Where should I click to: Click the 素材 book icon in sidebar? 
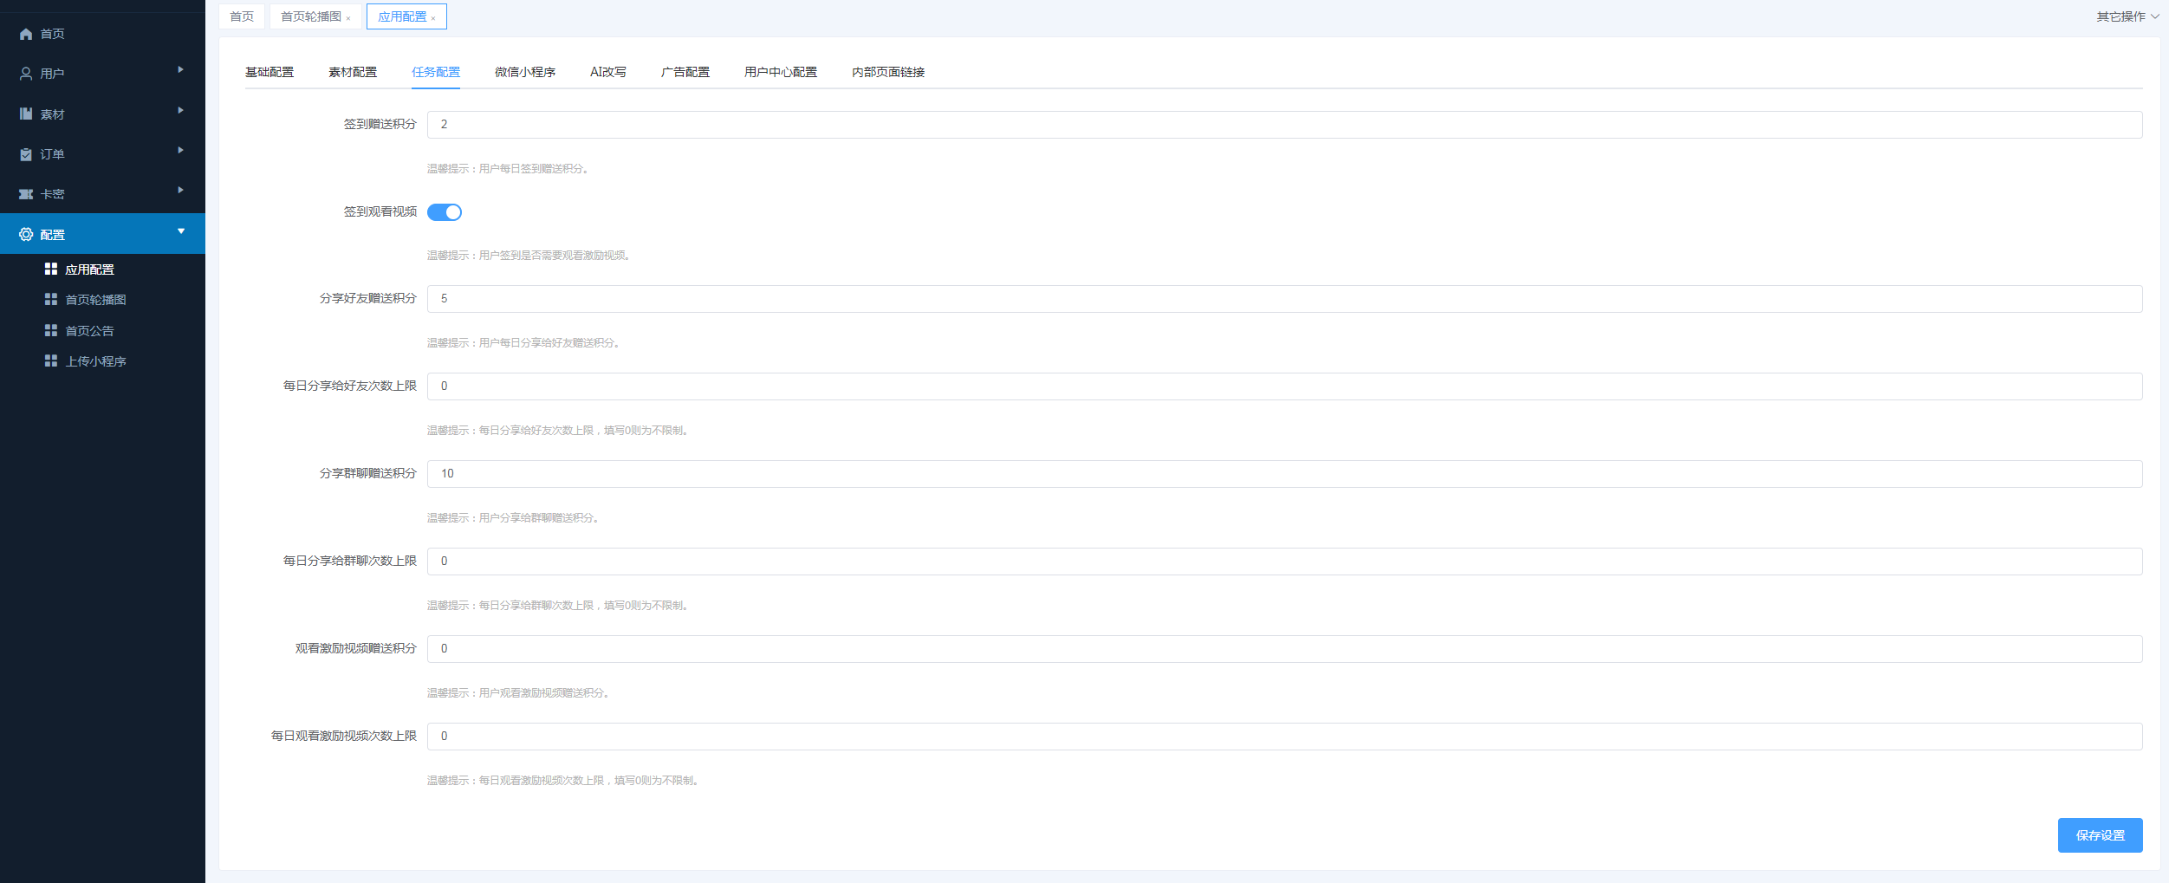coord(26,114)
